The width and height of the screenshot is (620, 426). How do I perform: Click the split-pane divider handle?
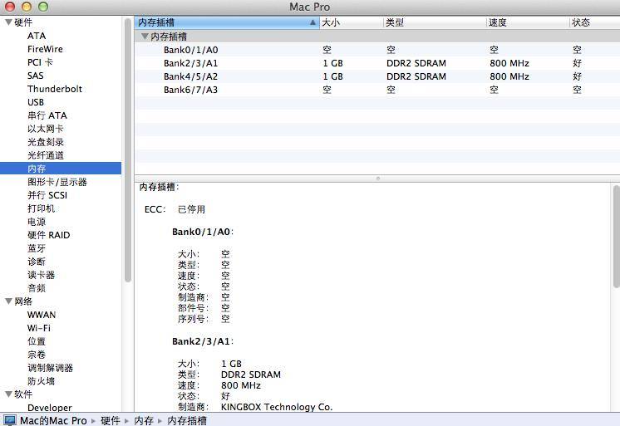coord(377,178)
